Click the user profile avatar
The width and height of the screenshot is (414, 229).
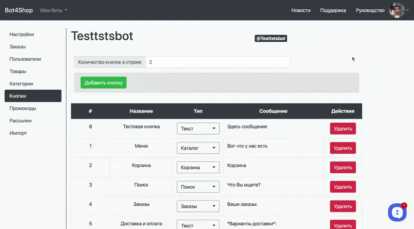tap(396, 10)
